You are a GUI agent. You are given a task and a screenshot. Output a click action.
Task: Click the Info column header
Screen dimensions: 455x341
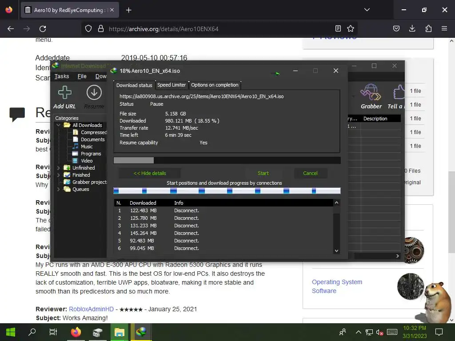pyautogui.click(x=179, y=203)
